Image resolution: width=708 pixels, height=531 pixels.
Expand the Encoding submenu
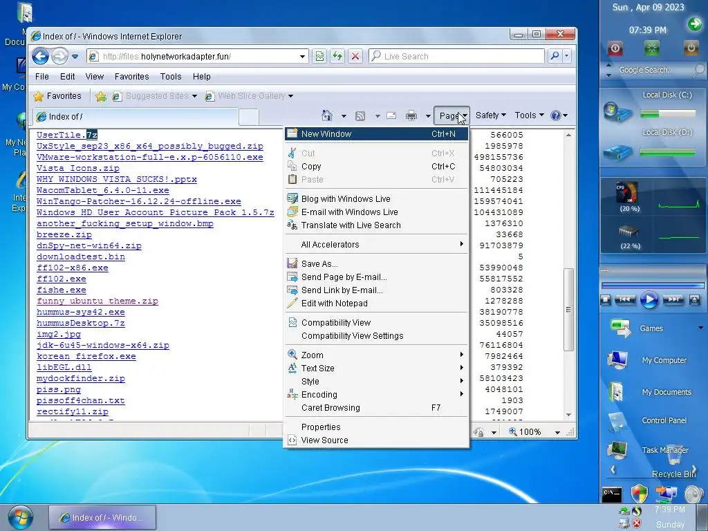tap(375, 394)
